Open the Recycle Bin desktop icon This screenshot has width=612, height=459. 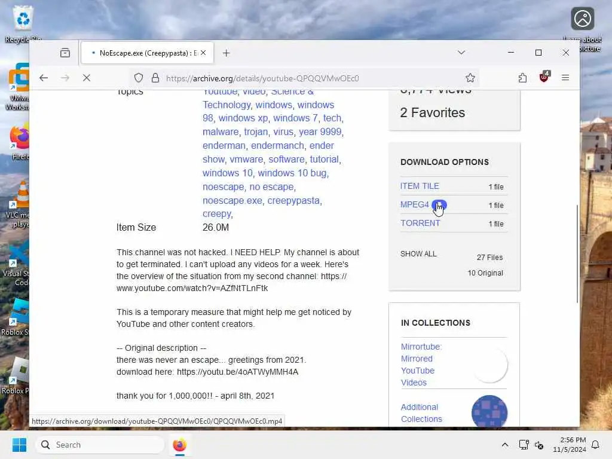(23, 23)
